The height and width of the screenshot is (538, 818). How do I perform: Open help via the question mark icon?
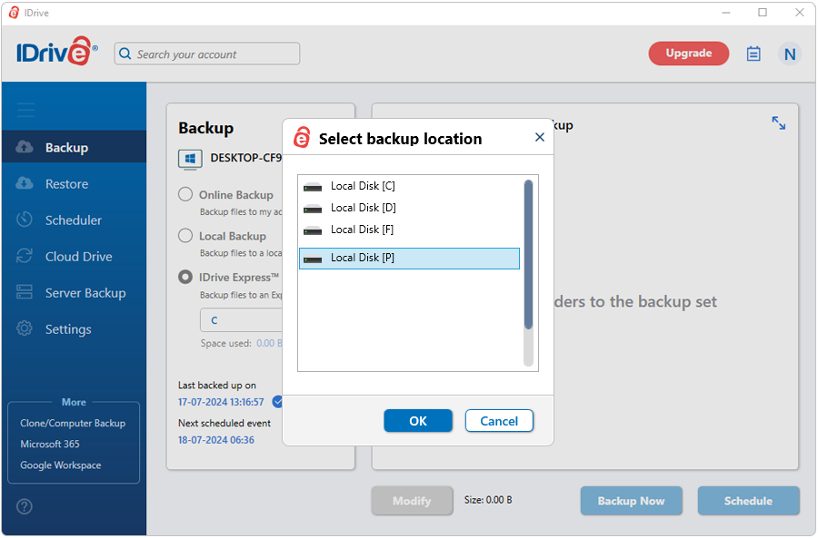pos(24,506)
